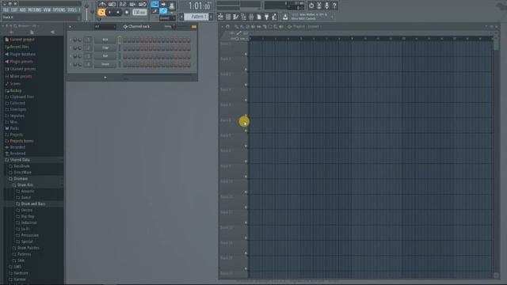This screenshot has height=285, width=507.
Task: Open the Channel rack menu arrow
Action: tap(71, 26)
